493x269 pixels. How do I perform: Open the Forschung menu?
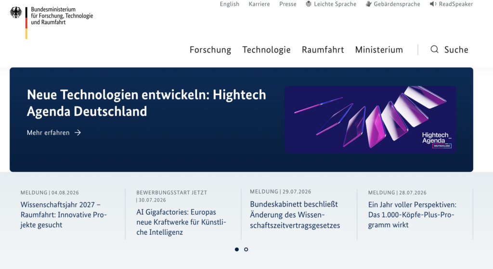(210, 50)
